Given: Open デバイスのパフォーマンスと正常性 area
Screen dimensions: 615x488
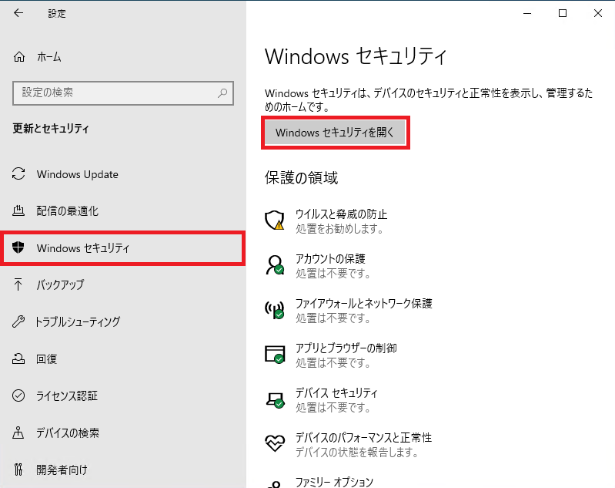Looking at the screenshot, I should coord(363,438).
